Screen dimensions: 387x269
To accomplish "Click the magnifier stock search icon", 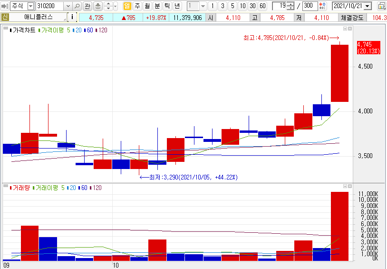I will pyautogui.click(x=77, y=6).
